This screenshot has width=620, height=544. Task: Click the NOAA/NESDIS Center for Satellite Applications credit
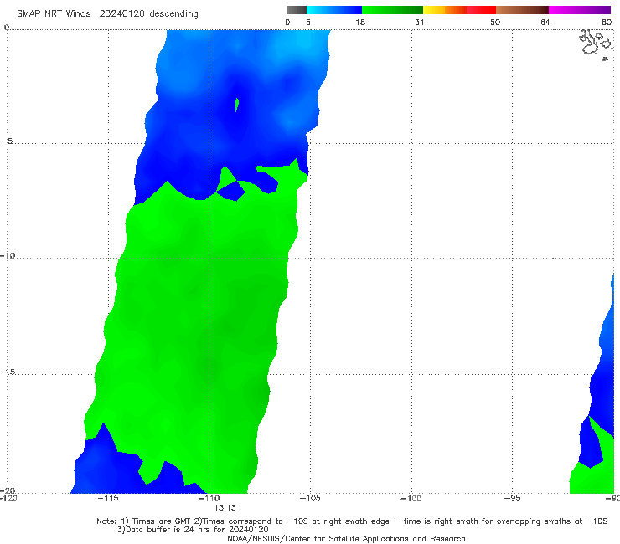346,538
